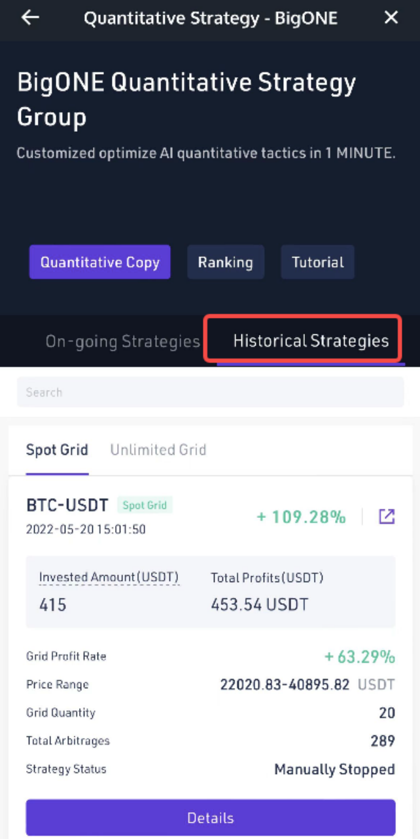Open the Tutorial button
The height and width of the screenshot is (839, 420).
[x=318, y=262]
